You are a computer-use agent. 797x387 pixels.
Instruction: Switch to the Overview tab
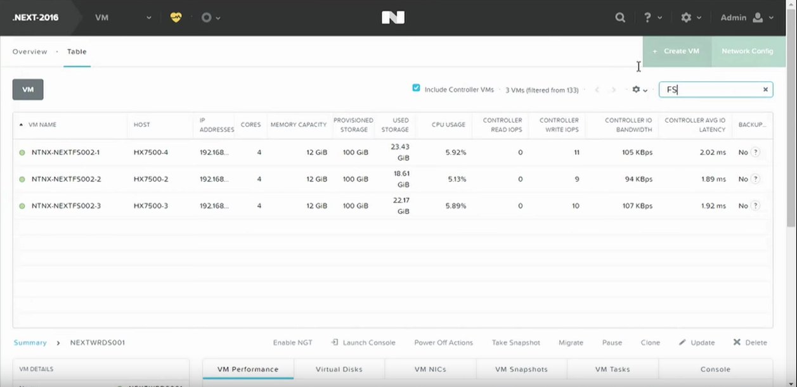point(30,52)
